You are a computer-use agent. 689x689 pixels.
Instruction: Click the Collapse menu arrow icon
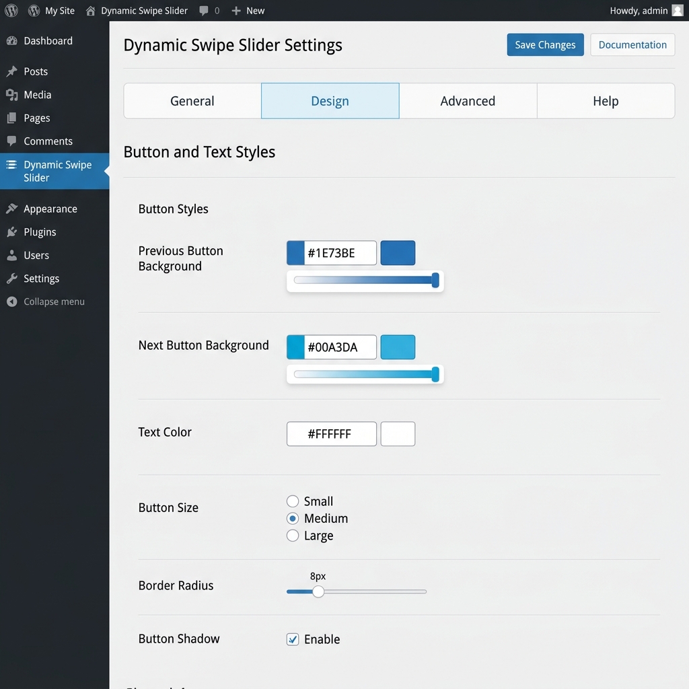click(x=12, y=301)
